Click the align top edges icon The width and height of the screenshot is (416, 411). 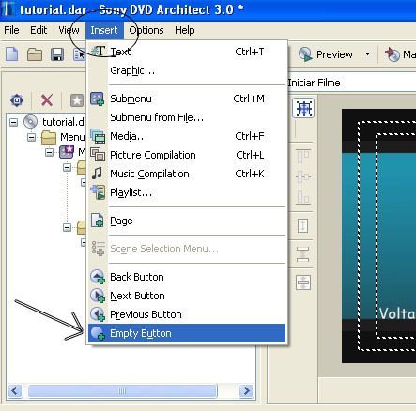303,157
